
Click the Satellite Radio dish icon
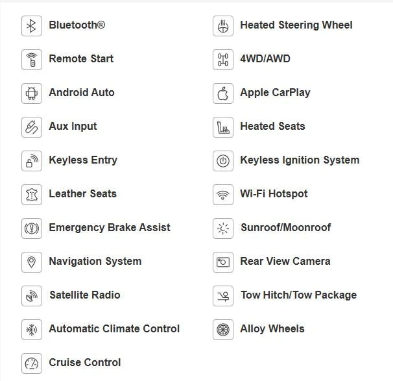pyautogui.click(x=32, y=296)
